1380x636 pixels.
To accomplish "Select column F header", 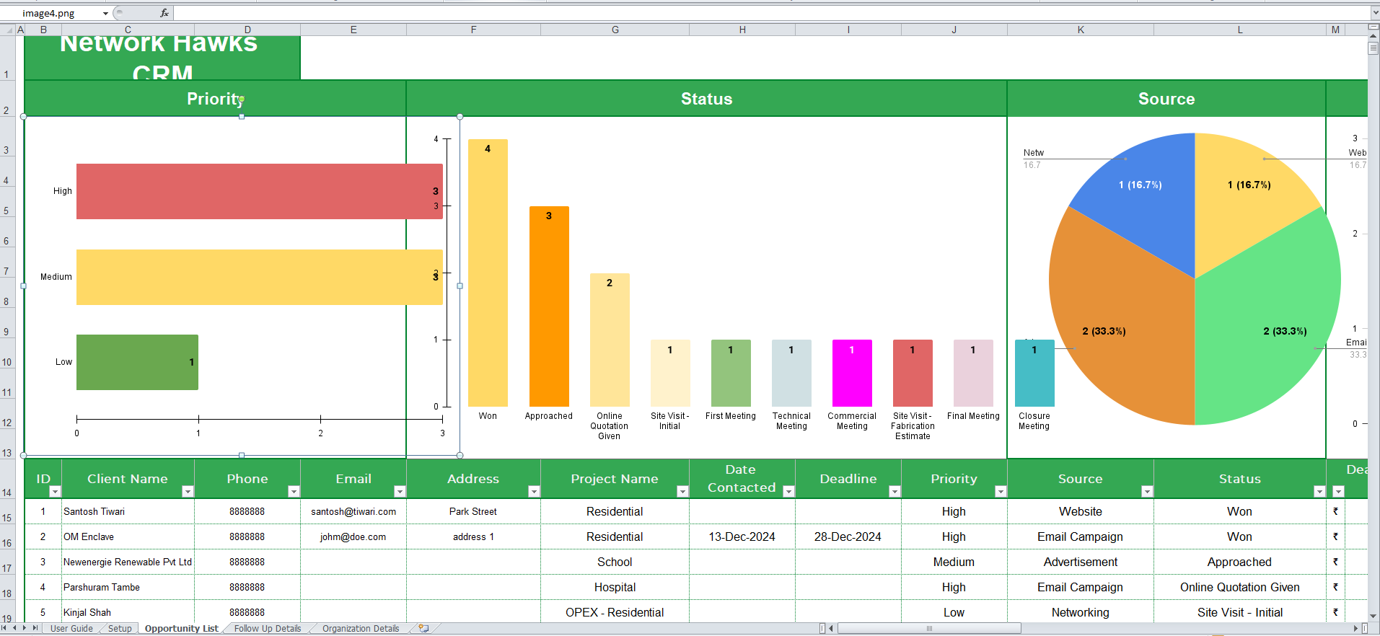I will tap(473, 30).
